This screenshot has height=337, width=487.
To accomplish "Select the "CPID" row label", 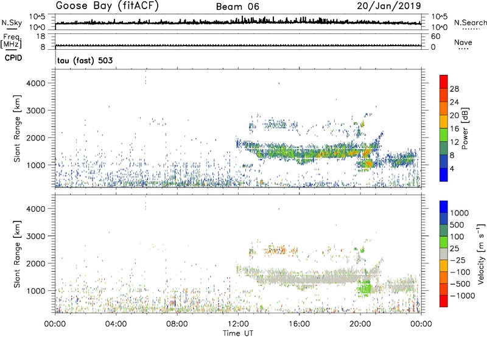I will tap(13, 58).
